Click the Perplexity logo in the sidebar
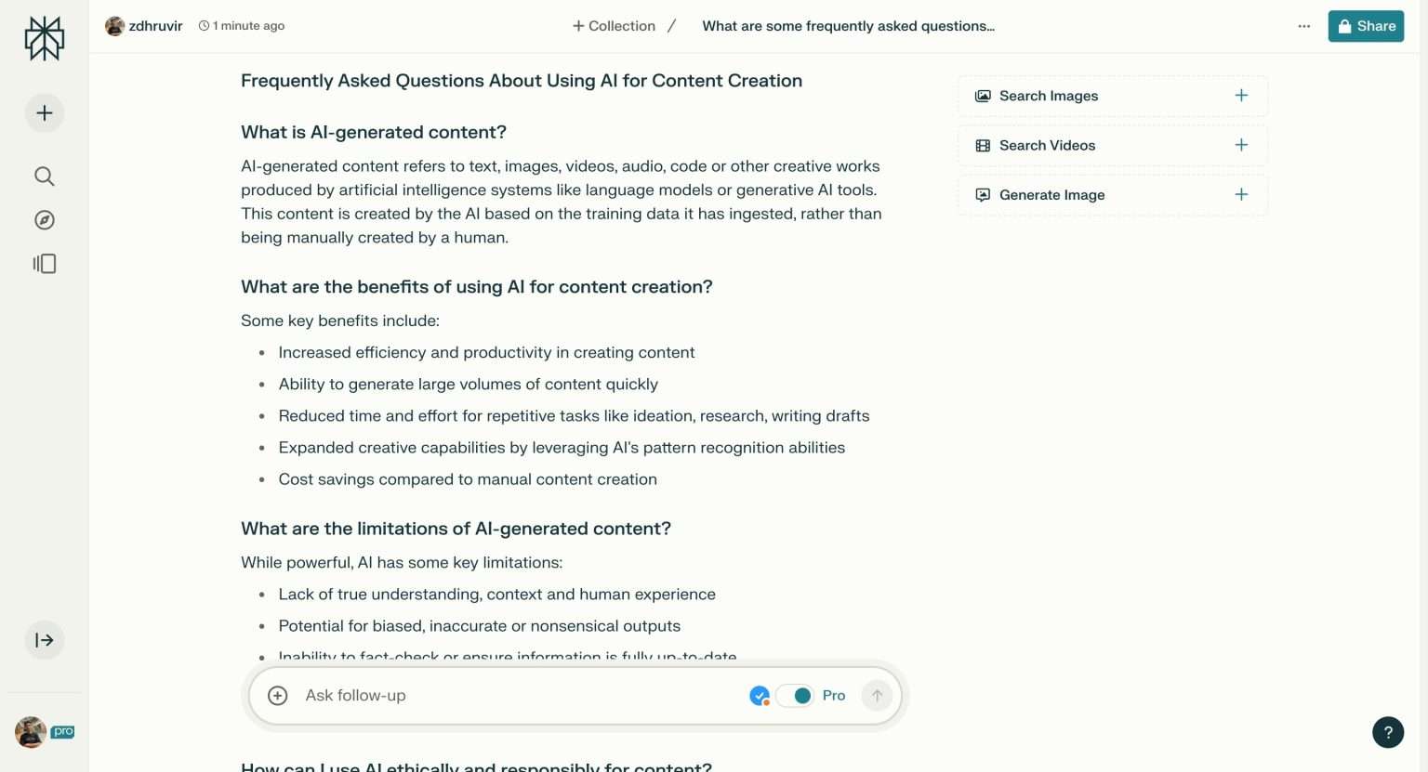 (x=44, y=38)
